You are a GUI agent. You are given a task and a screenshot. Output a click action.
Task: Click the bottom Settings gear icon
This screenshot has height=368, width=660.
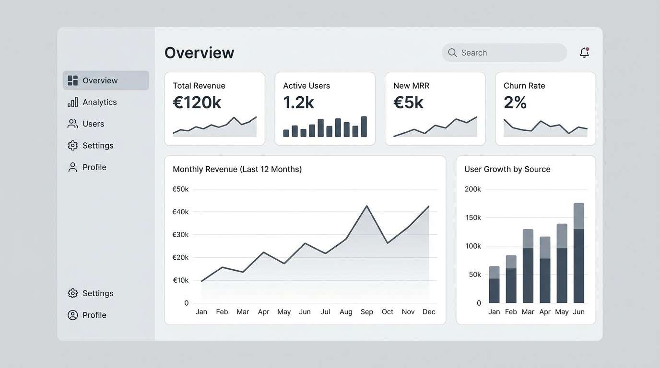(72, 293)
